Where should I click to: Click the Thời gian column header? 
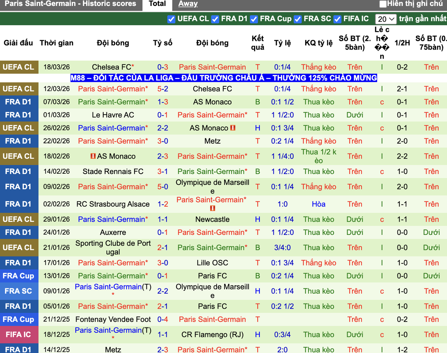coord(57,43)
